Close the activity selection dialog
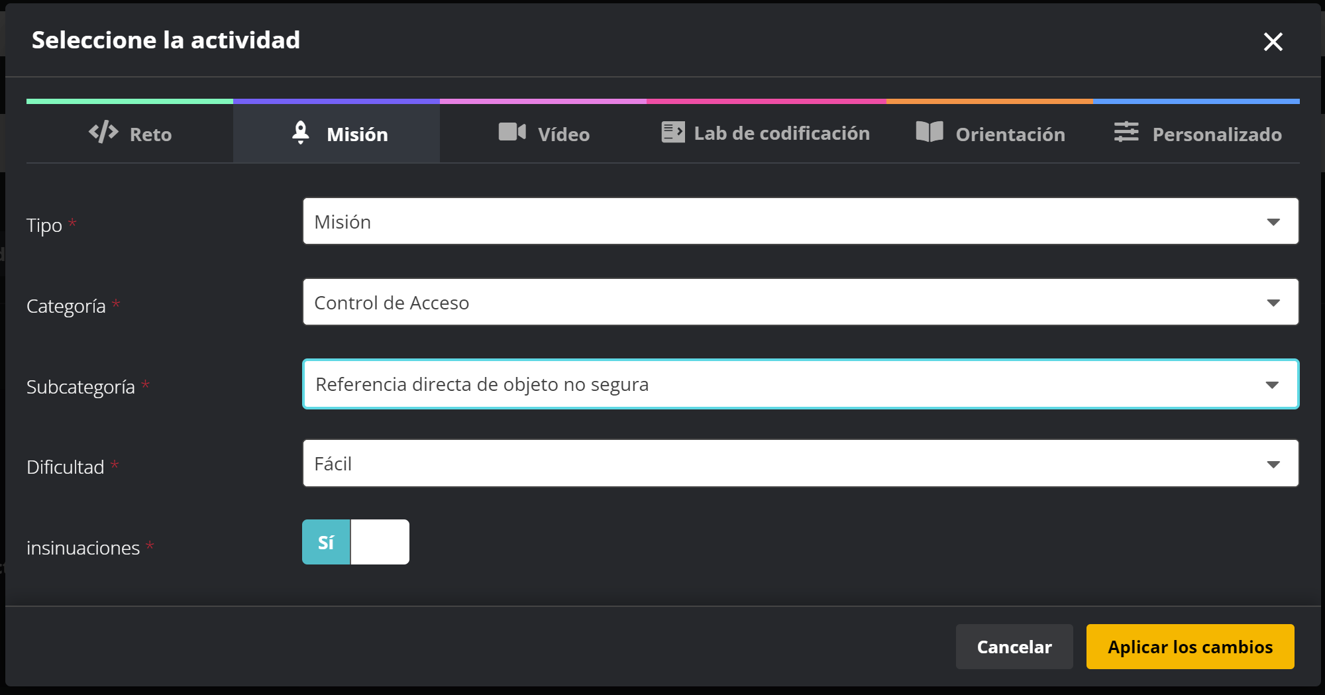This screenshot has width=1325, height=695. (1273, 42)
